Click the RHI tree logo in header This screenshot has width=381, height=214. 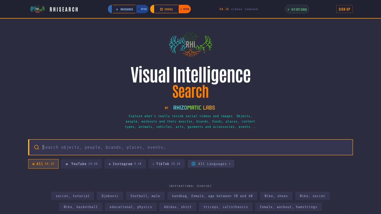coord(37,9)
